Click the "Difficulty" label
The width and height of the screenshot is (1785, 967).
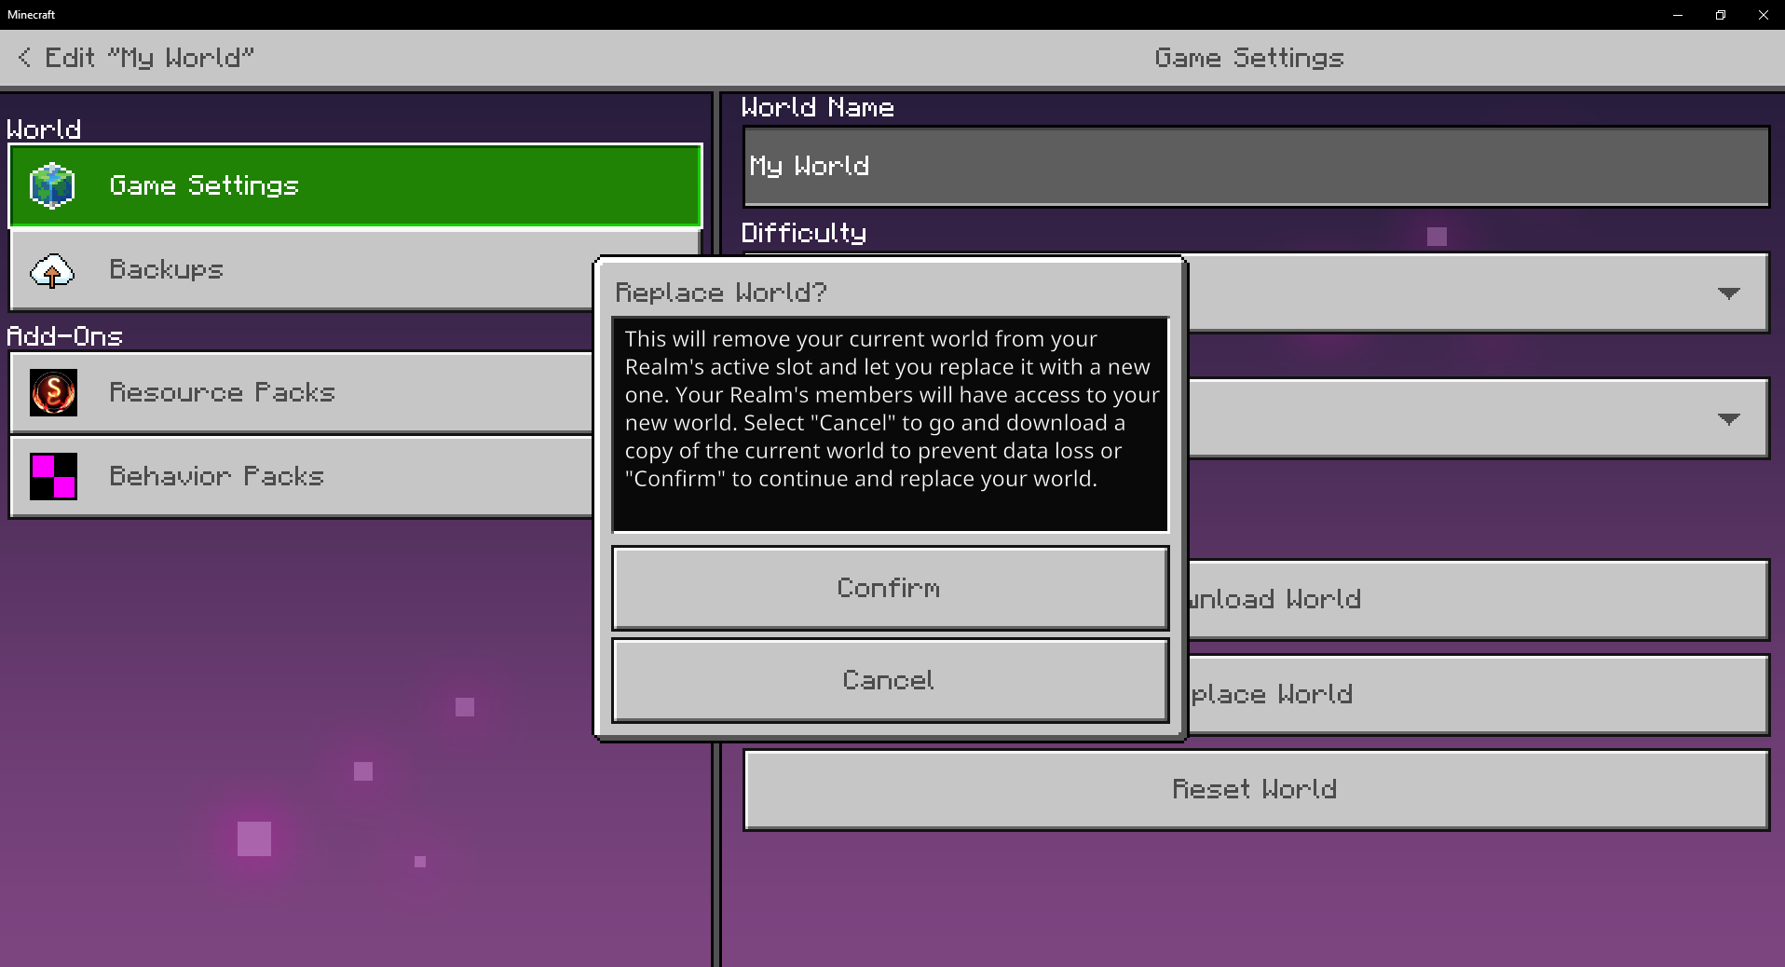(803, 232)
